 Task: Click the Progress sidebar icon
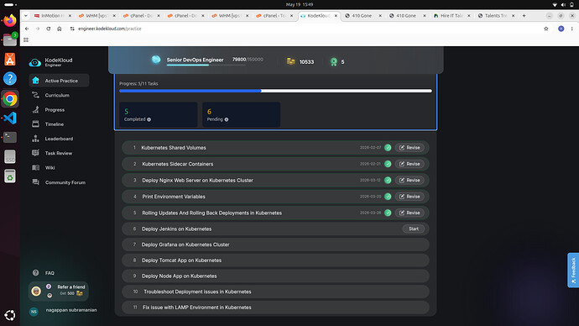(35, 109)
